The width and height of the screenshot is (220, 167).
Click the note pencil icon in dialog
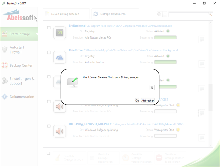72,82
